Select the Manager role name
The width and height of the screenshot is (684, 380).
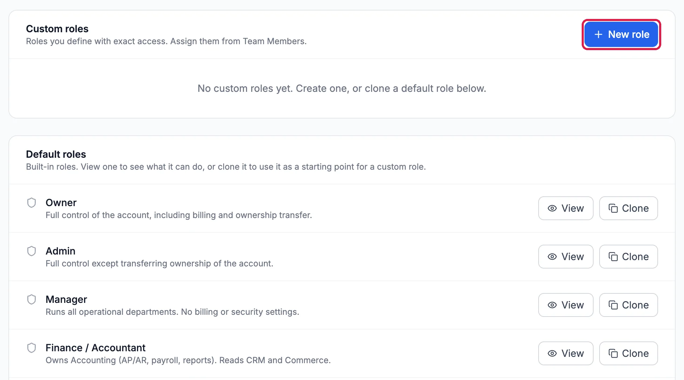point(66,299)
